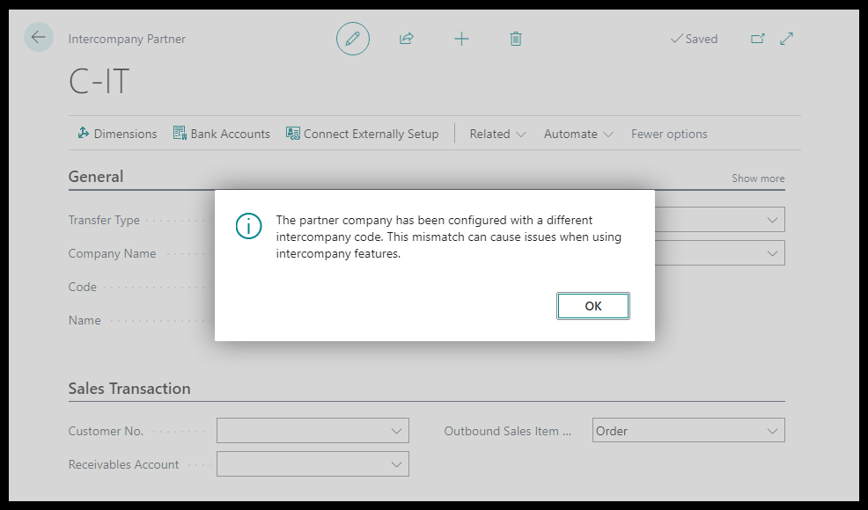Click the Customer No. field label
Image resolution: width=868 pixels, height=510 pixels.
106,431
